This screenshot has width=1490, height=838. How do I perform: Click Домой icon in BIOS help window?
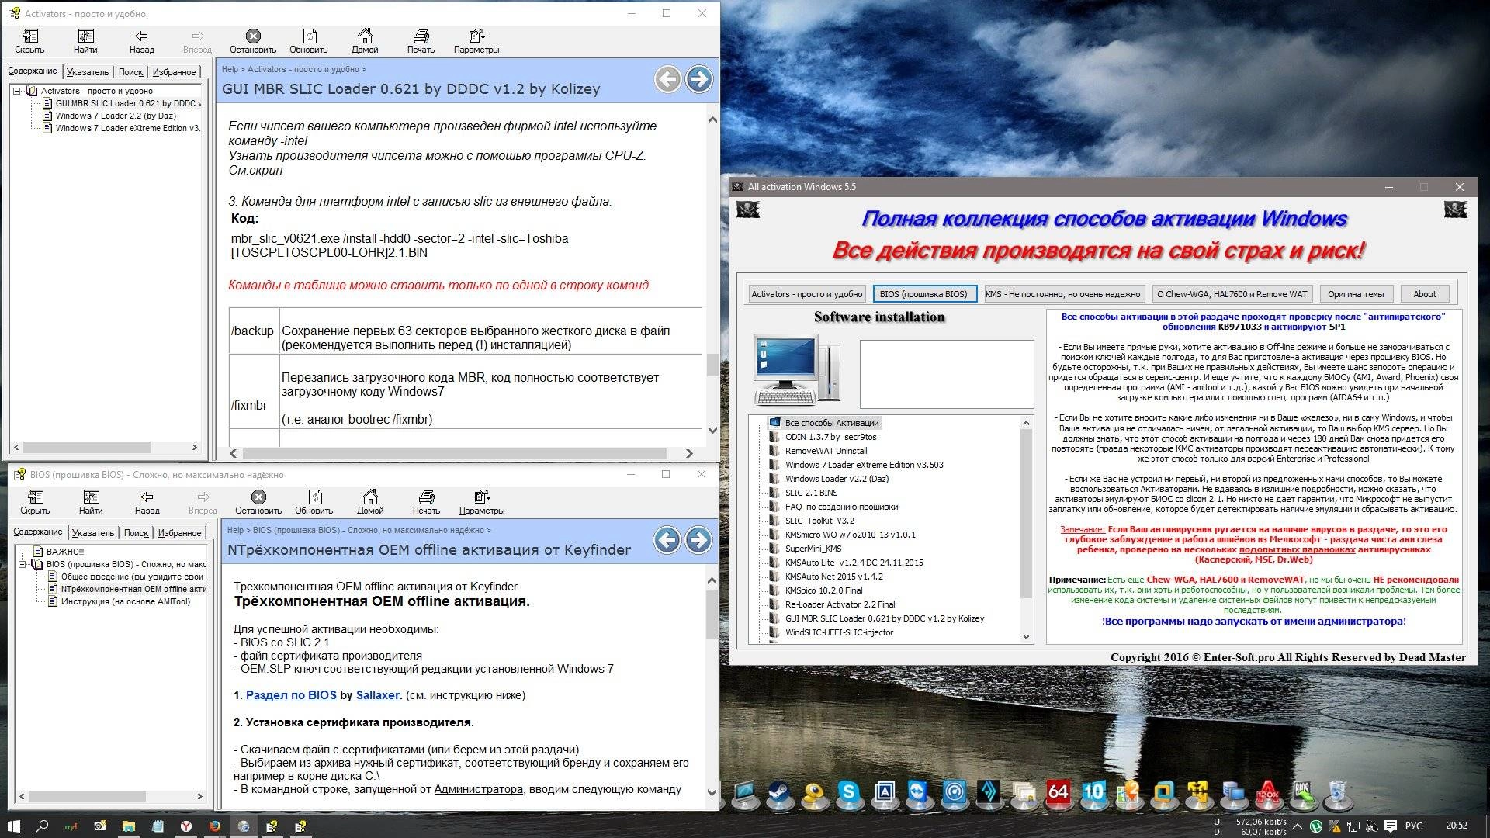370,502
